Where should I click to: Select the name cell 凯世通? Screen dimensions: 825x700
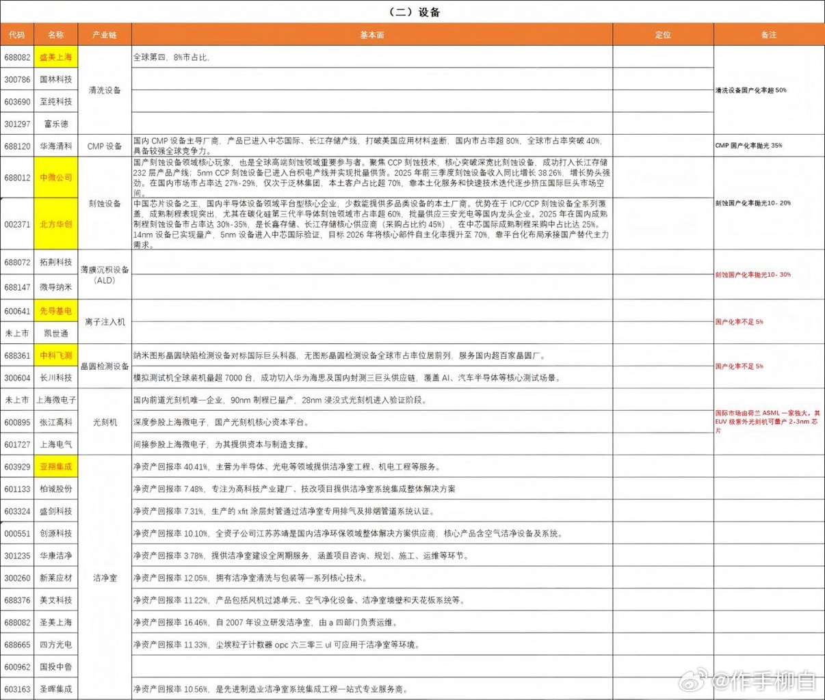pyautogui.click(x=56, y=333)
